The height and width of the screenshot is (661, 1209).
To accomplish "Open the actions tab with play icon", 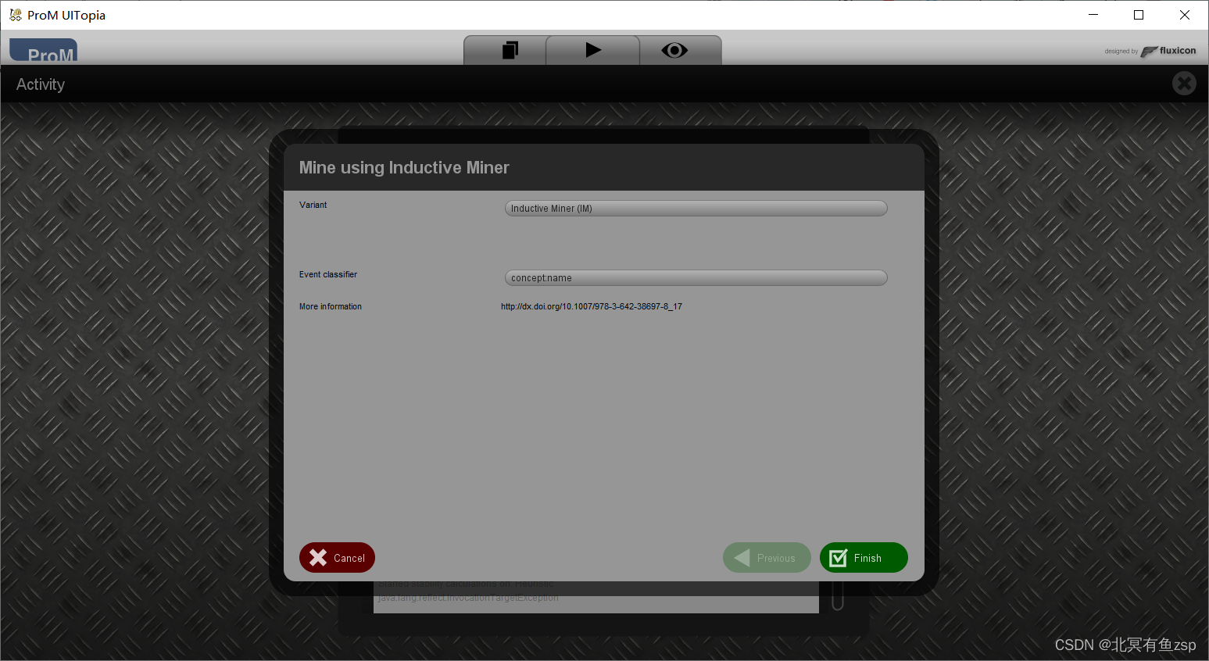I will [592, 50].
